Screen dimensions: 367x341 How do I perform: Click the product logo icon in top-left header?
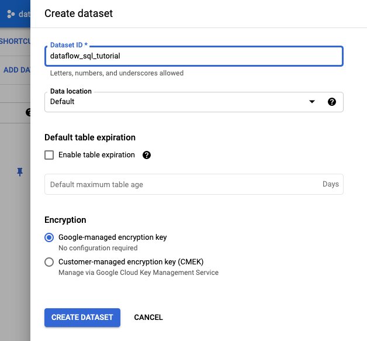[11, 13]
